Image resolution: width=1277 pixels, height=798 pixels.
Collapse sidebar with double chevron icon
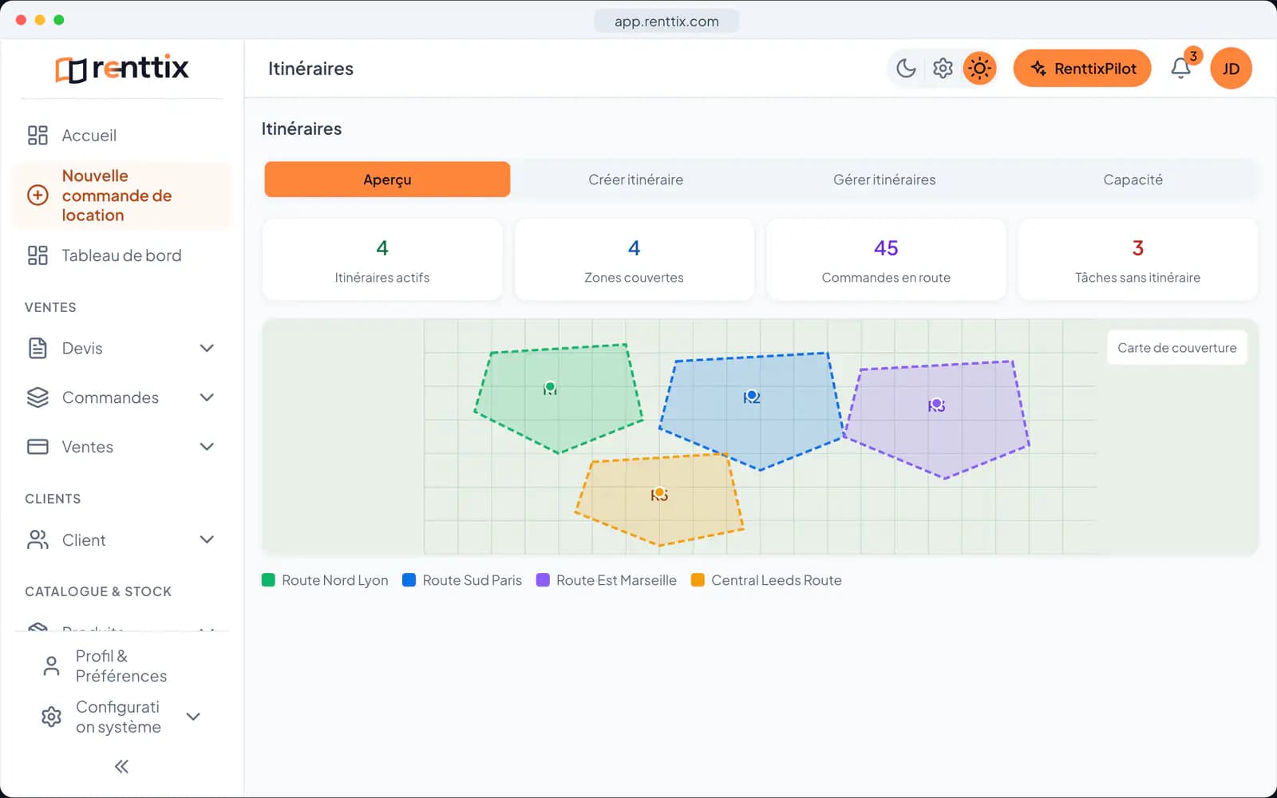point(121,767)
